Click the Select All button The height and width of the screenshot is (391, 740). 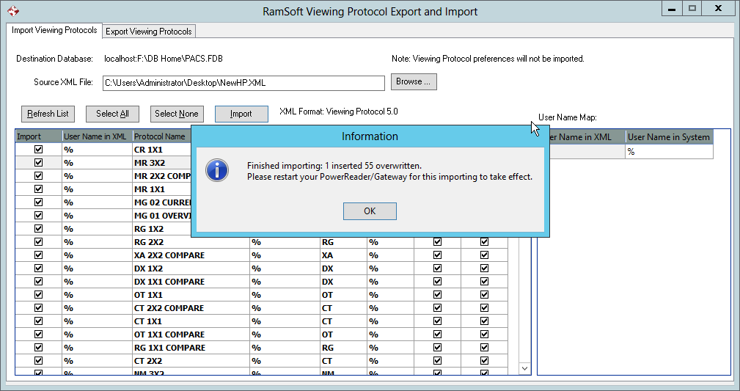112,114
